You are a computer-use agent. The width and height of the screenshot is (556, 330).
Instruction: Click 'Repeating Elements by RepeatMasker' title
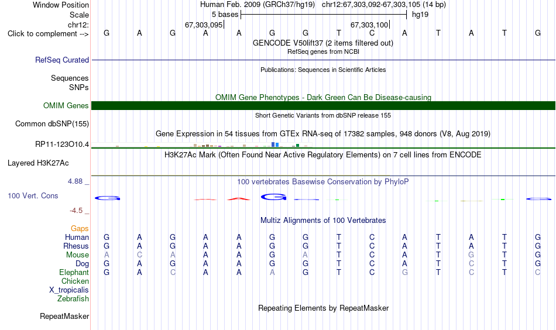(323, 308)
